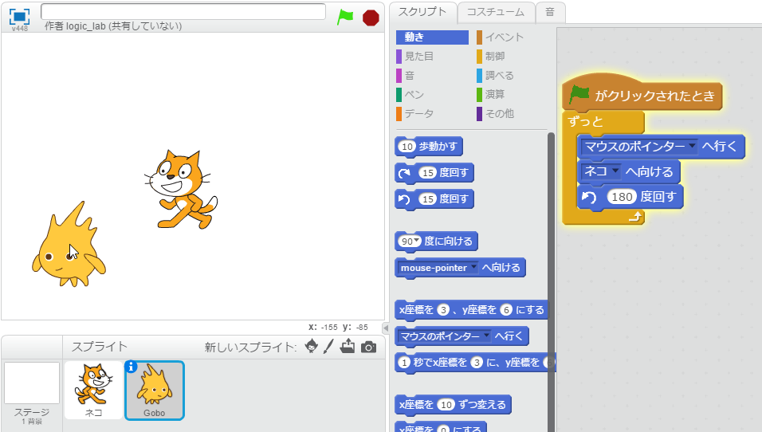Open the 音 tab
The height and width of the screenshot is (432, 762).
pyautogui.click(x=550, y=12)
